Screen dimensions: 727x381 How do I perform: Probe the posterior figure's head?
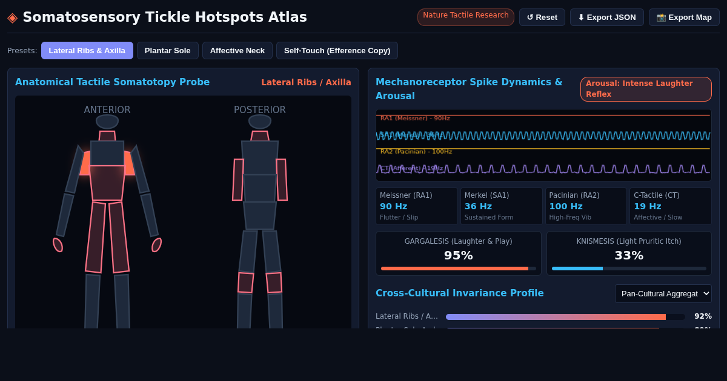pos(260,122)
